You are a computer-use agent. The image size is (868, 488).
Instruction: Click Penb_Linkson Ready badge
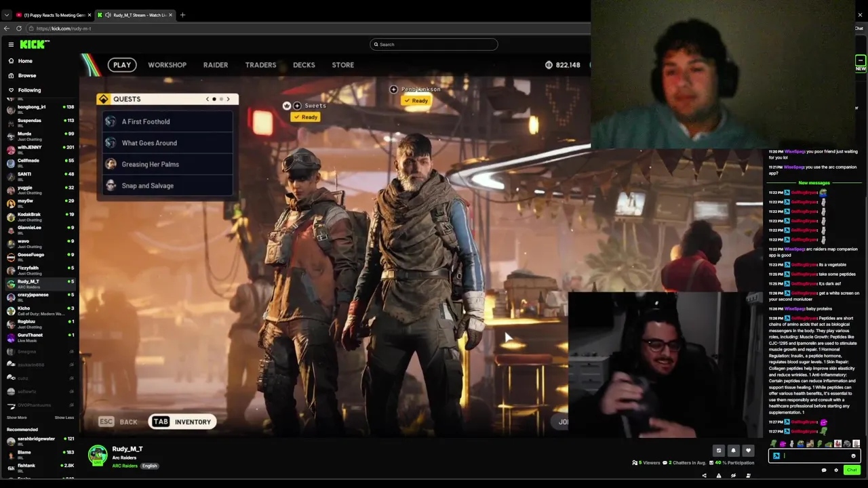[x=416, y=101]
